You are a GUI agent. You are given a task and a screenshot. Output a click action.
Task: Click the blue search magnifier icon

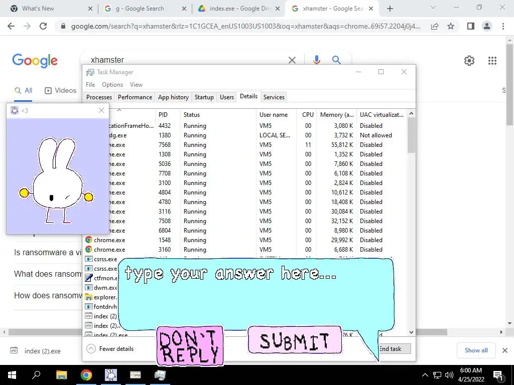(336, 60)
